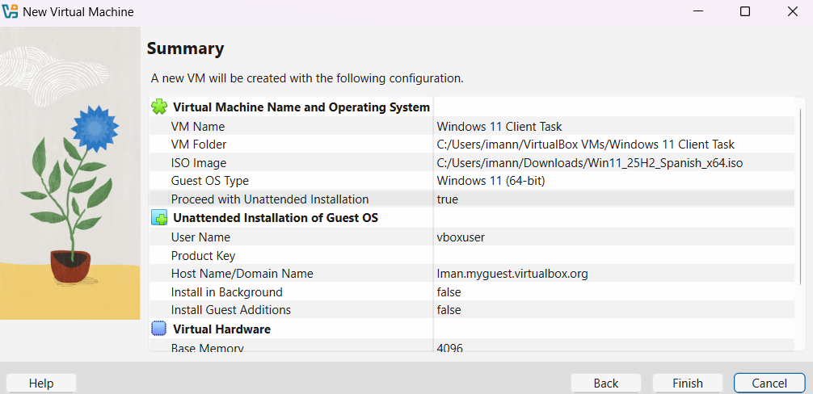Click the VirtualBox icon in title bar

pyautogui.click(x=11, y=12)
